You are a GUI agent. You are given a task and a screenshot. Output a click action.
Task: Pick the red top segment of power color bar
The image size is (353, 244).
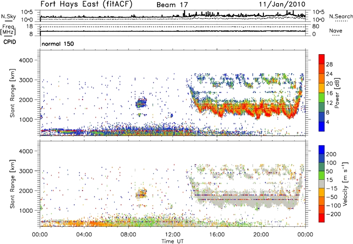pos(322,59)
